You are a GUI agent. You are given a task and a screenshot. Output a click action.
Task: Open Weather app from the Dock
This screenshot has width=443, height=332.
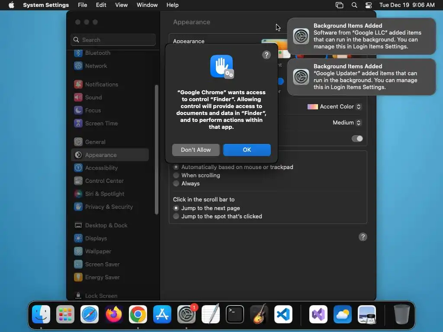[x=343, y=314]
